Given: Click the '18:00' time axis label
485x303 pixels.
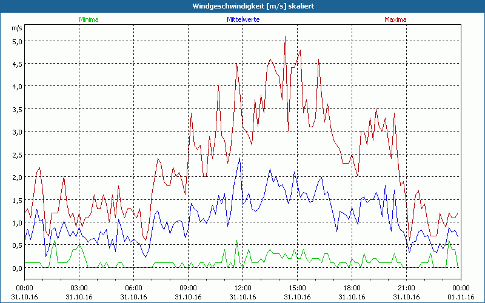Looking at the screenshot, I should point(352,288).
